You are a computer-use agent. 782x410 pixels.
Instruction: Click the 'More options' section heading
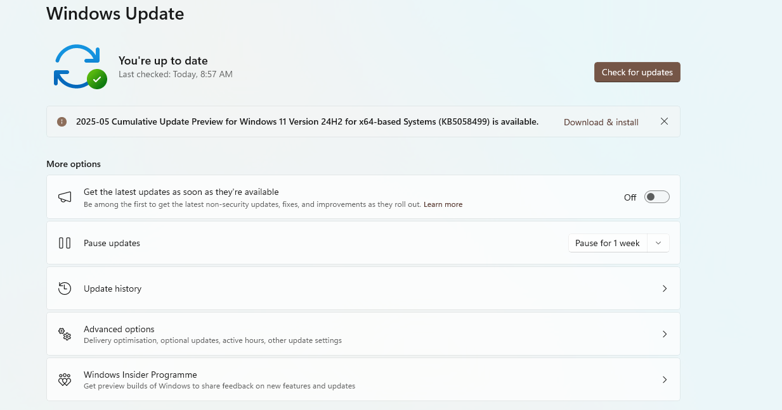pyautogui.click(x=74, y=164)
